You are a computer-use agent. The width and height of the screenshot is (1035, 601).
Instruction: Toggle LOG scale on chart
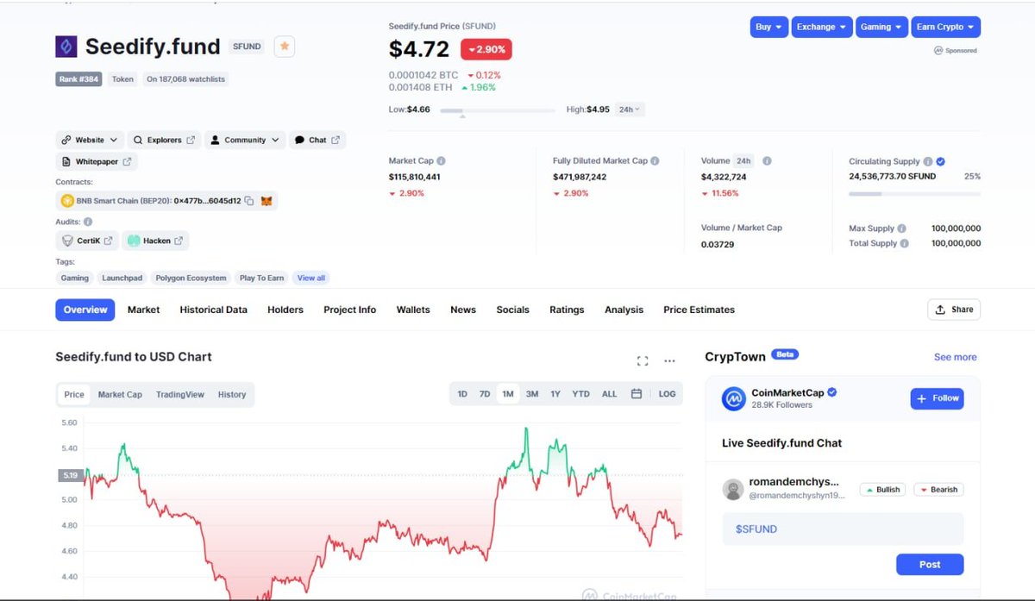pos(667,394)
